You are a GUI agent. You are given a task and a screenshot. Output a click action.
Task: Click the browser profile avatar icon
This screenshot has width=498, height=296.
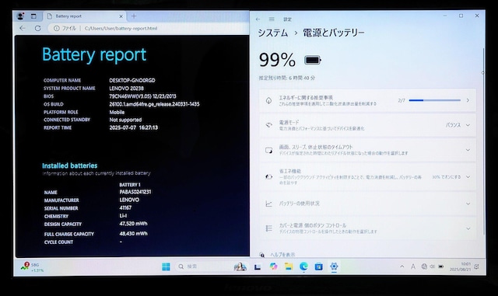[x=20, y=16]
